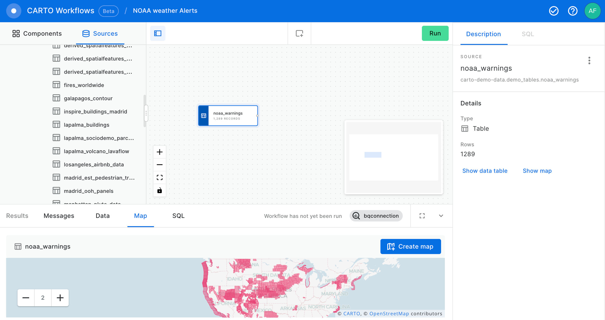Open the help question mark icon
Screen dimensions: 605x320
572,11
